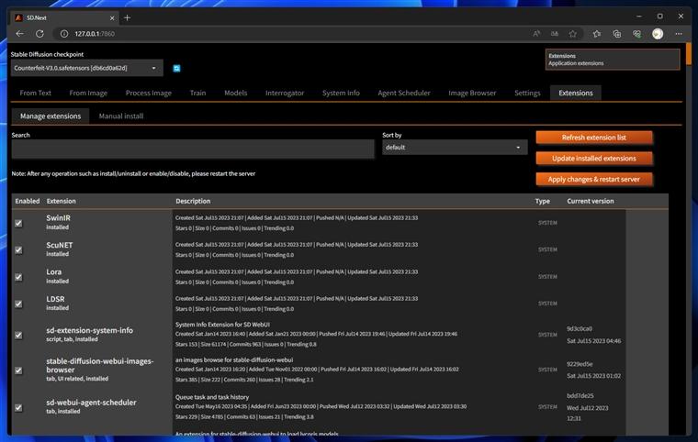Click the browser back arrow
This screenshot has height=442, width=698.
click(19, 34)
